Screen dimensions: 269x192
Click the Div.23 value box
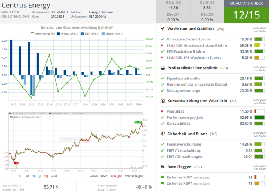[x=207, y=17]
